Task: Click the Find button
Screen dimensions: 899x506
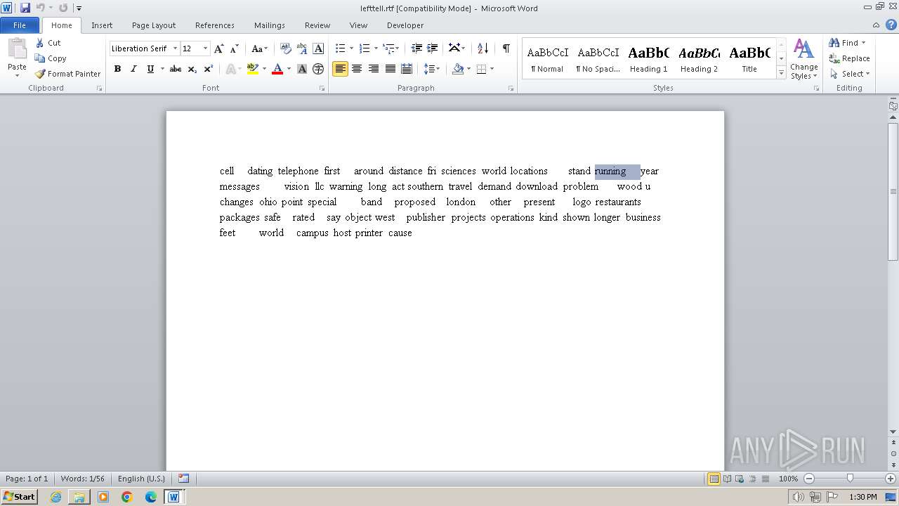Action: [848, 43]
